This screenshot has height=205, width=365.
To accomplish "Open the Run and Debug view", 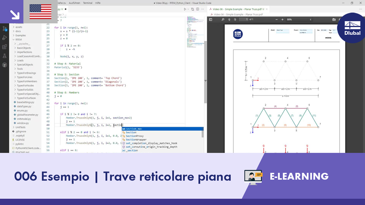I will coord(4,38).
